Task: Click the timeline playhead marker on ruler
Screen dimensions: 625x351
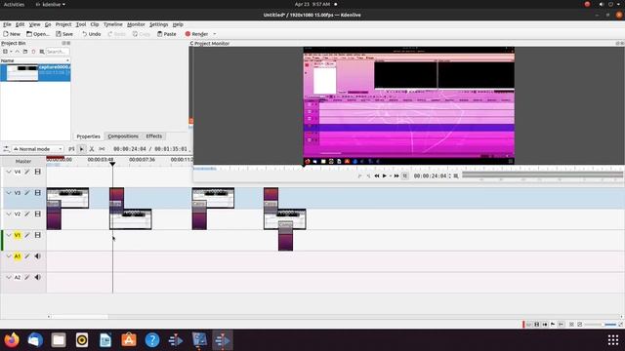Action: pyautogui.click(x=113, y=164)
